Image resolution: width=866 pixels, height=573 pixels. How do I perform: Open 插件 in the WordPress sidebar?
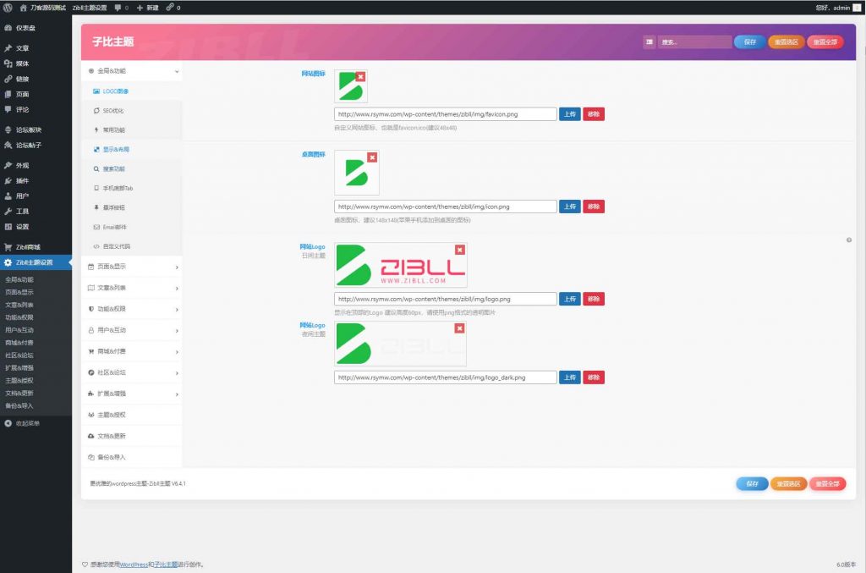pos(22,180)
